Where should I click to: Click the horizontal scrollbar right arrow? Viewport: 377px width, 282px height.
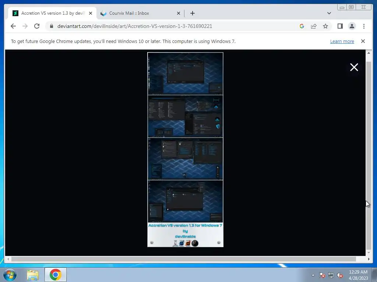369,259
